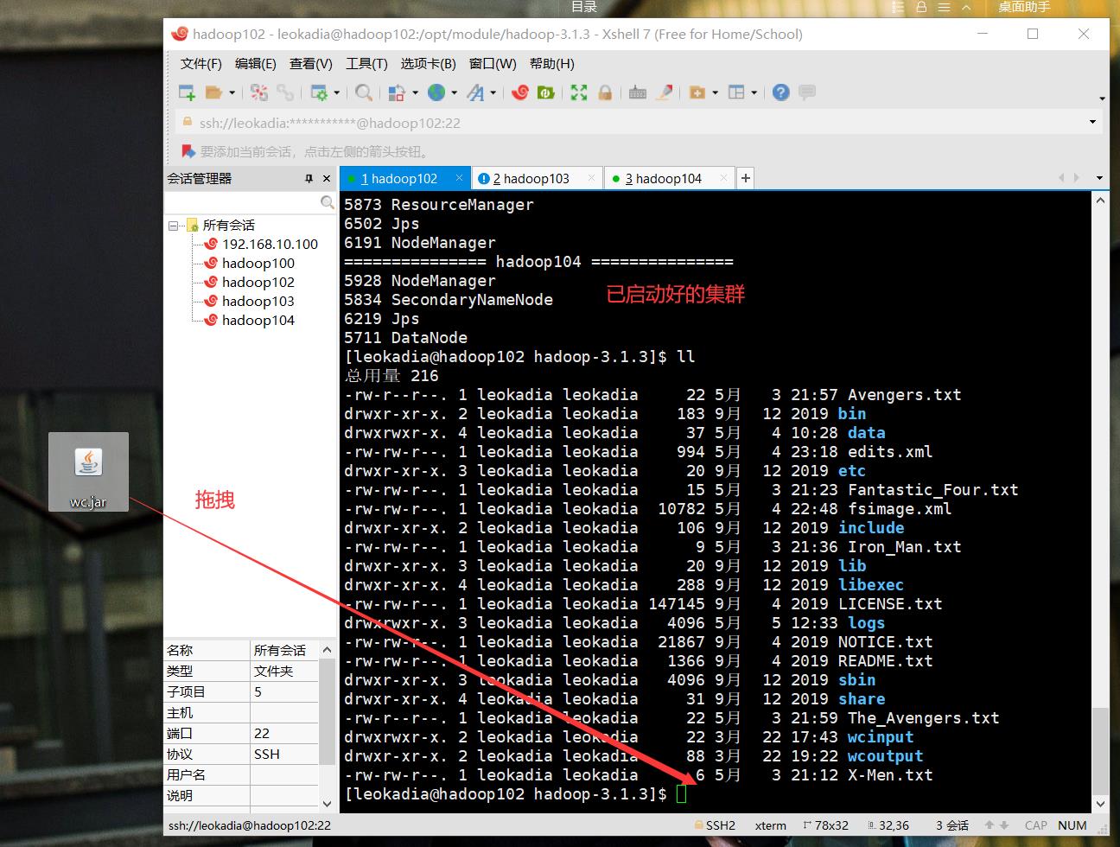Open the 选项卡(B) menu

(428, 64)
